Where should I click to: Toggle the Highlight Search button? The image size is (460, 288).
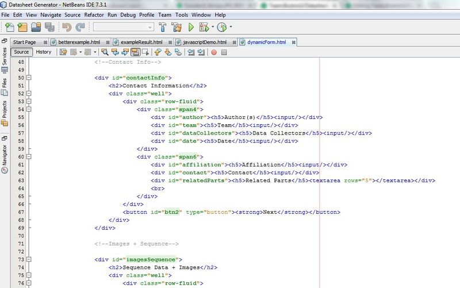click(135, 52)
